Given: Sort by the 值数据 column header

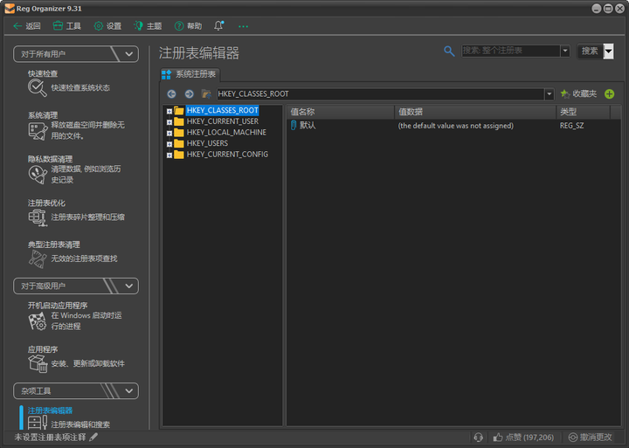Looking at the screenshot, I should click(x=475, y=112).
